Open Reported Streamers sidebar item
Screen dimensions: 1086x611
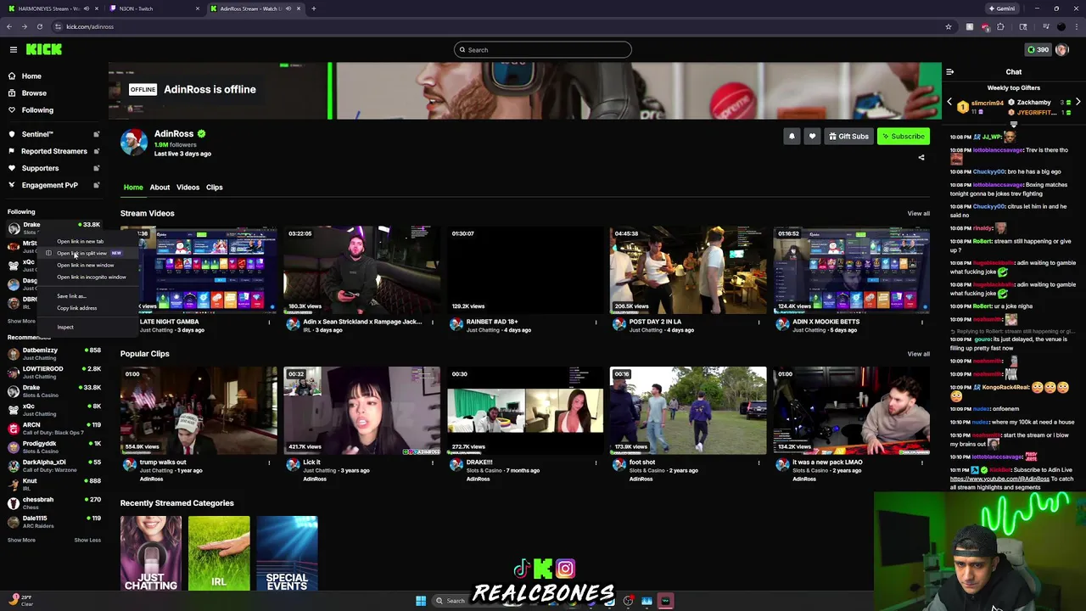tap(53, 151)
